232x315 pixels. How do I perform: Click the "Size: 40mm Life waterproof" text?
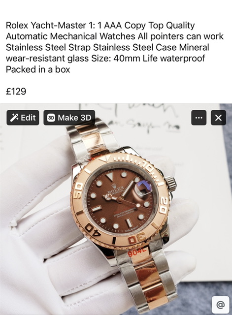148,59
